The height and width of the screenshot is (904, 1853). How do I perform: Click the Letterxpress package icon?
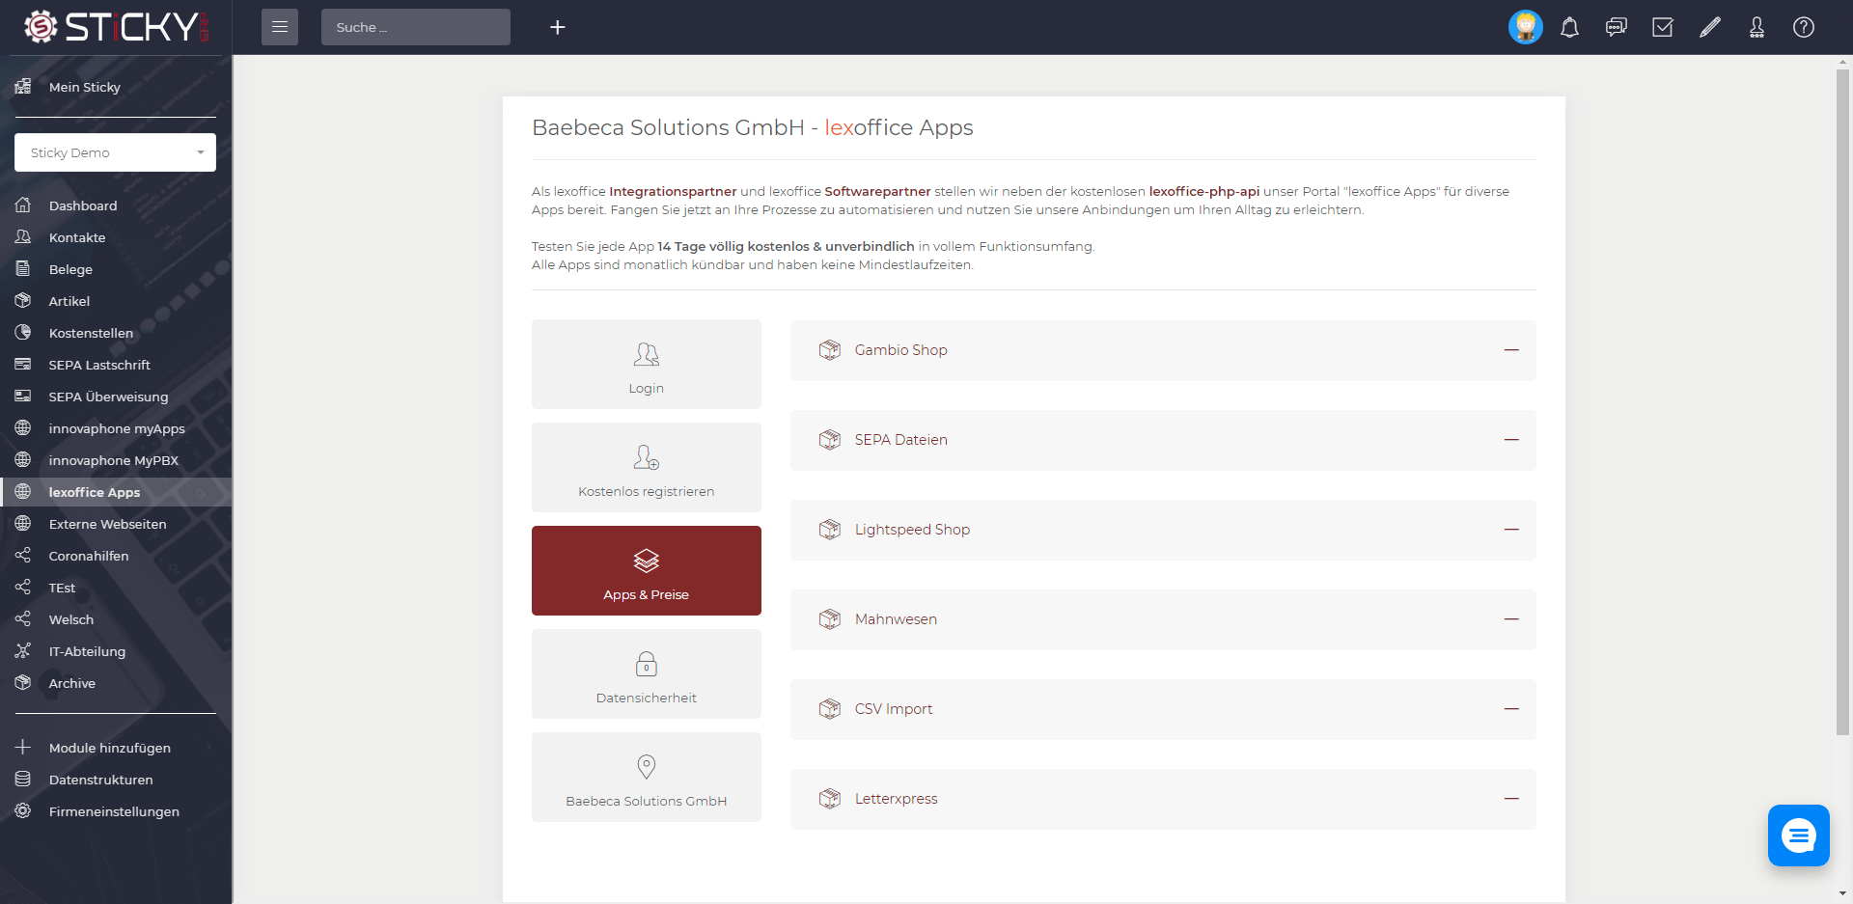point(830,799)
